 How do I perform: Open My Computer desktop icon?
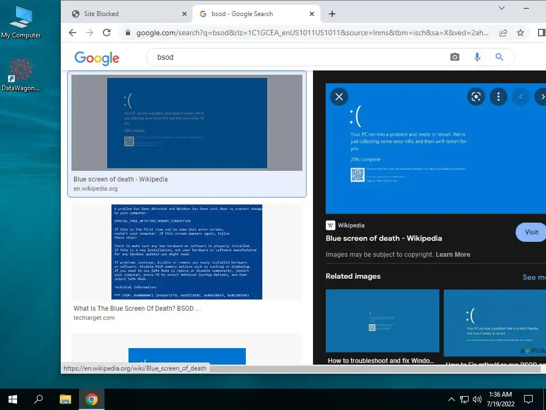tap(21, 22)
